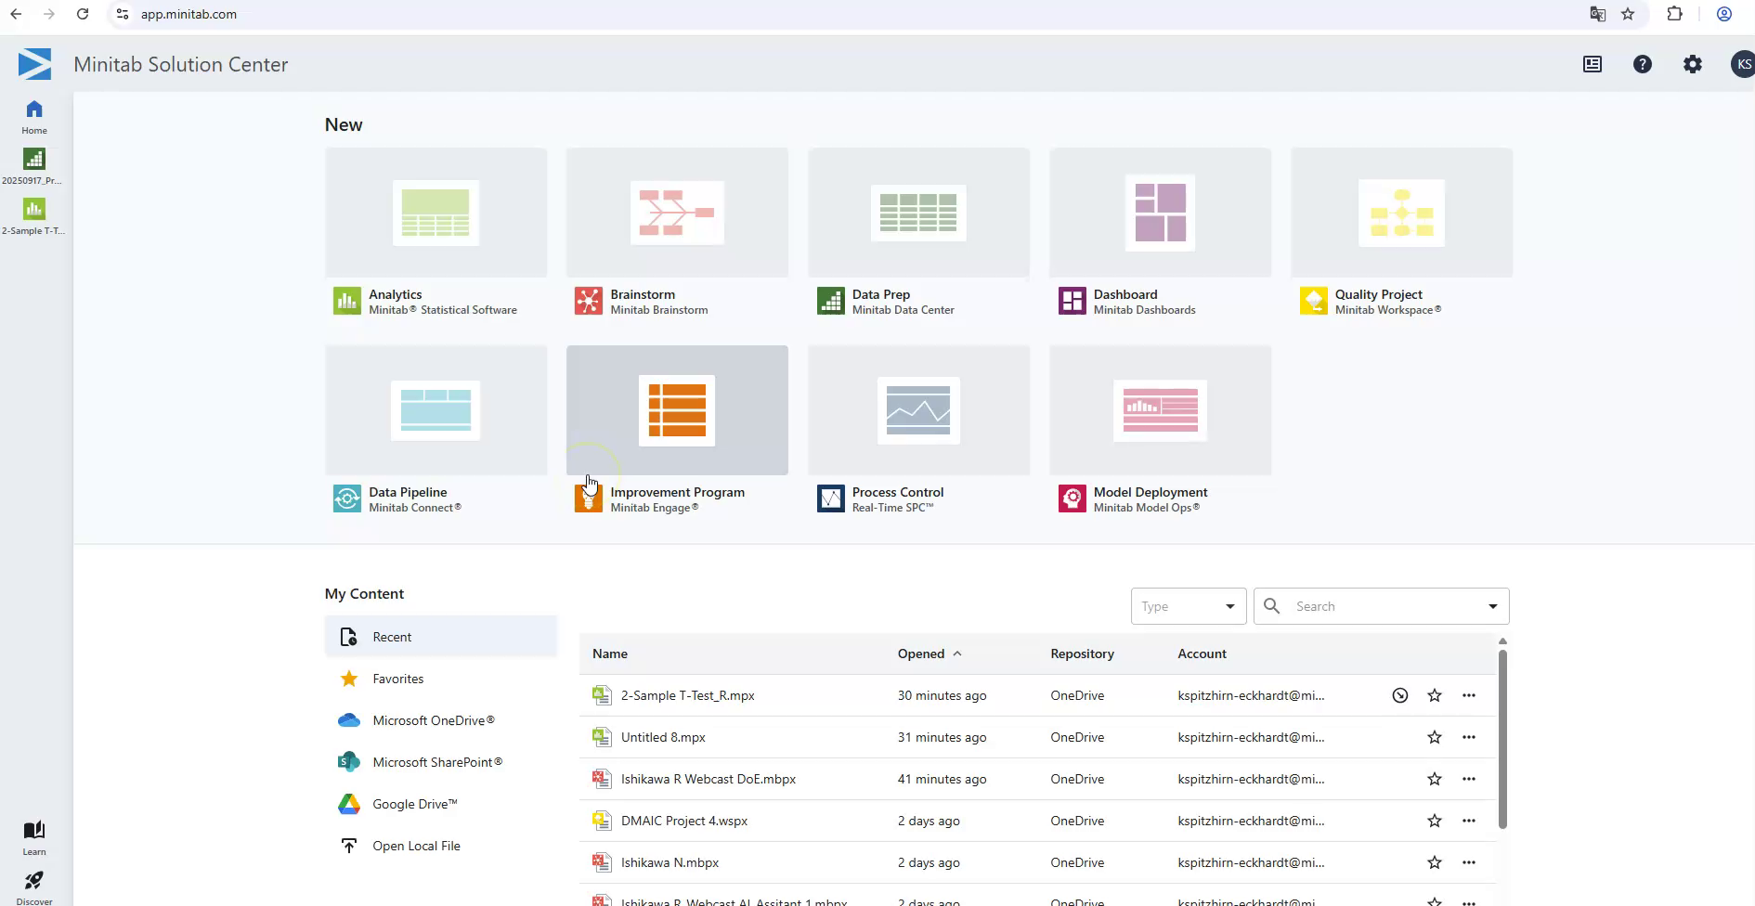Switch to the Favorites section

pyautogui.click(x=397, y=678)
